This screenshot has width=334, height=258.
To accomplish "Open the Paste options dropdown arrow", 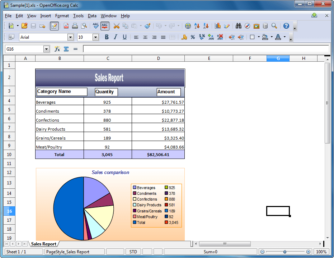I will click(141, 26).
